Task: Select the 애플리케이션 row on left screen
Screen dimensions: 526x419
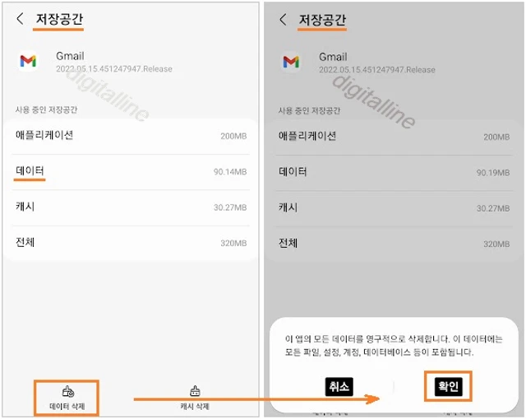Action: point(131,136)
